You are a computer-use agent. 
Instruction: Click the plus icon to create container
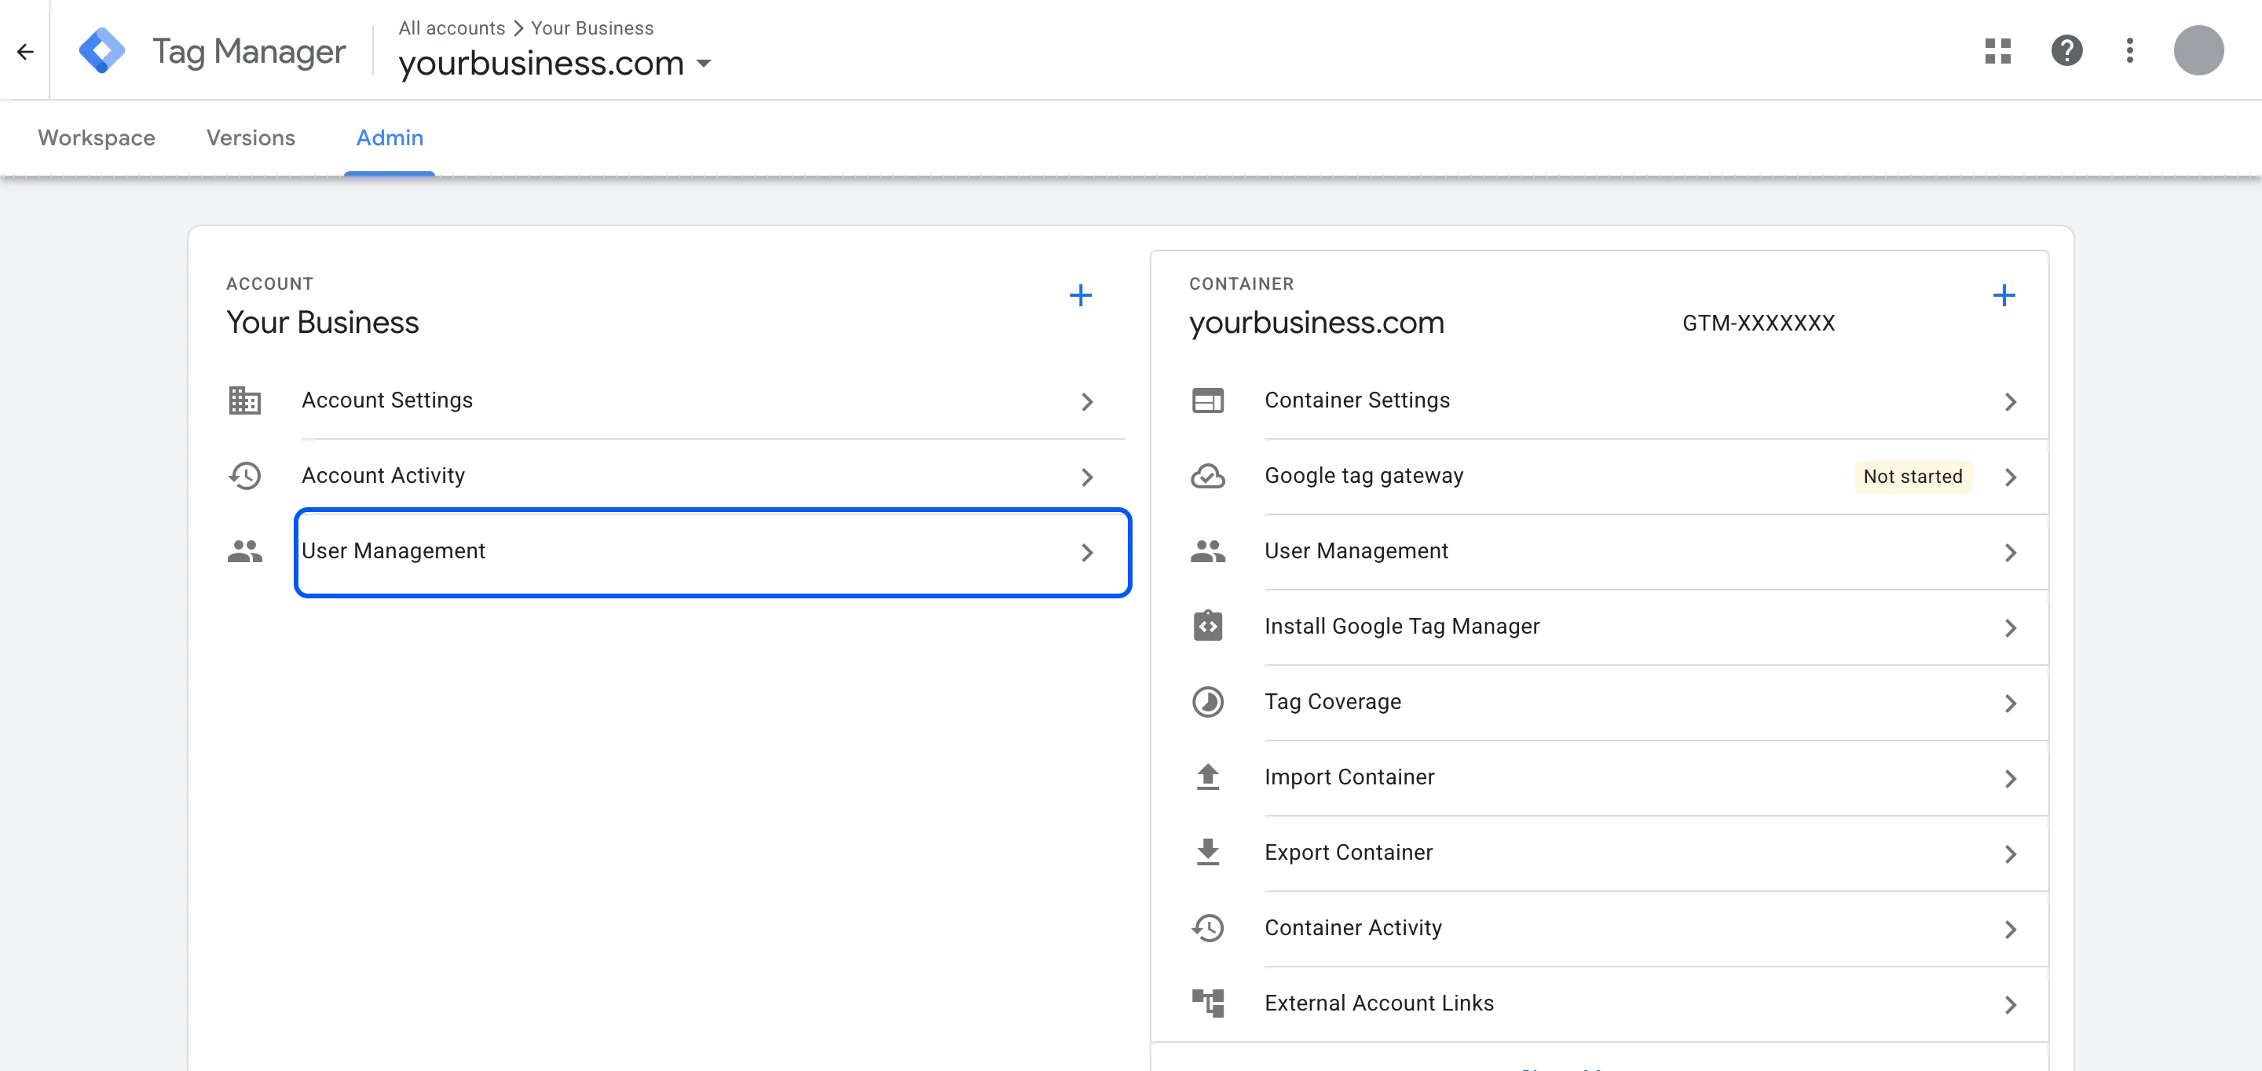(2003, 295)
